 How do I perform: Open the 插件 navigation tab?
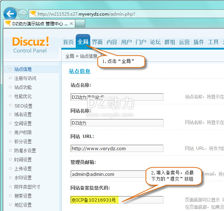[199, 42]
